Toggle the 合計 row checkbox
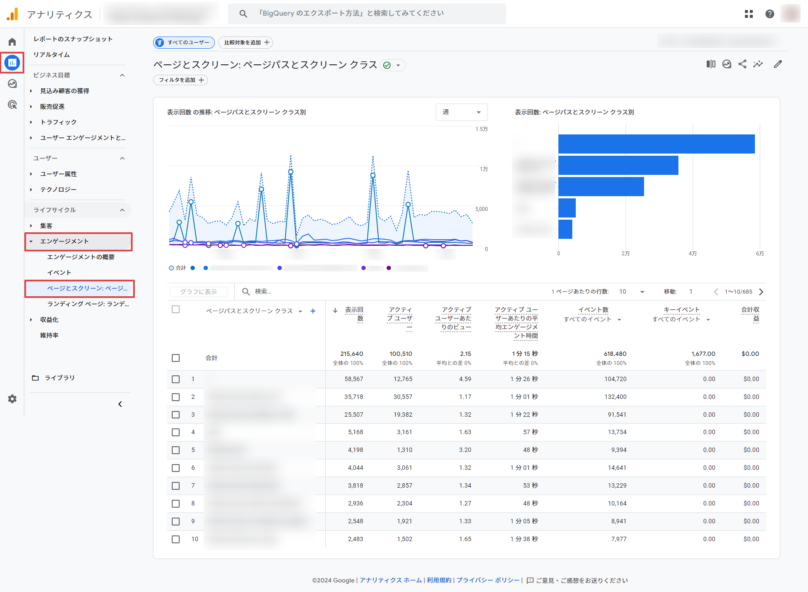 (x=176, y=358)
